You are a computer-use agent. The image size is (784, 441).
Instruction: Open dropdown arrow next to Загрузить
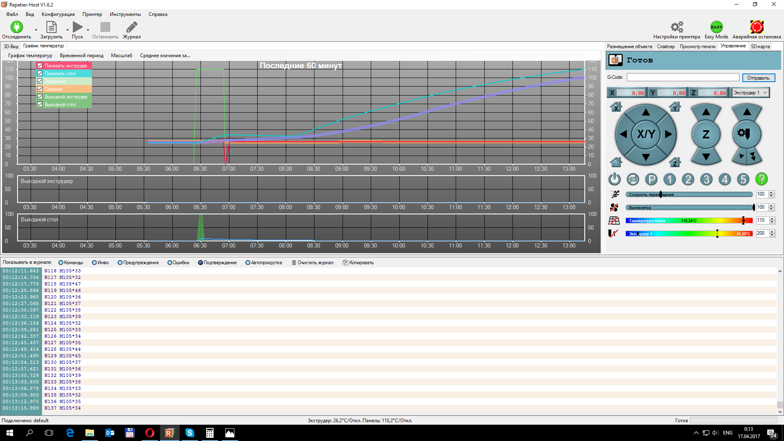pyautogui.click(x=67, y=30)
